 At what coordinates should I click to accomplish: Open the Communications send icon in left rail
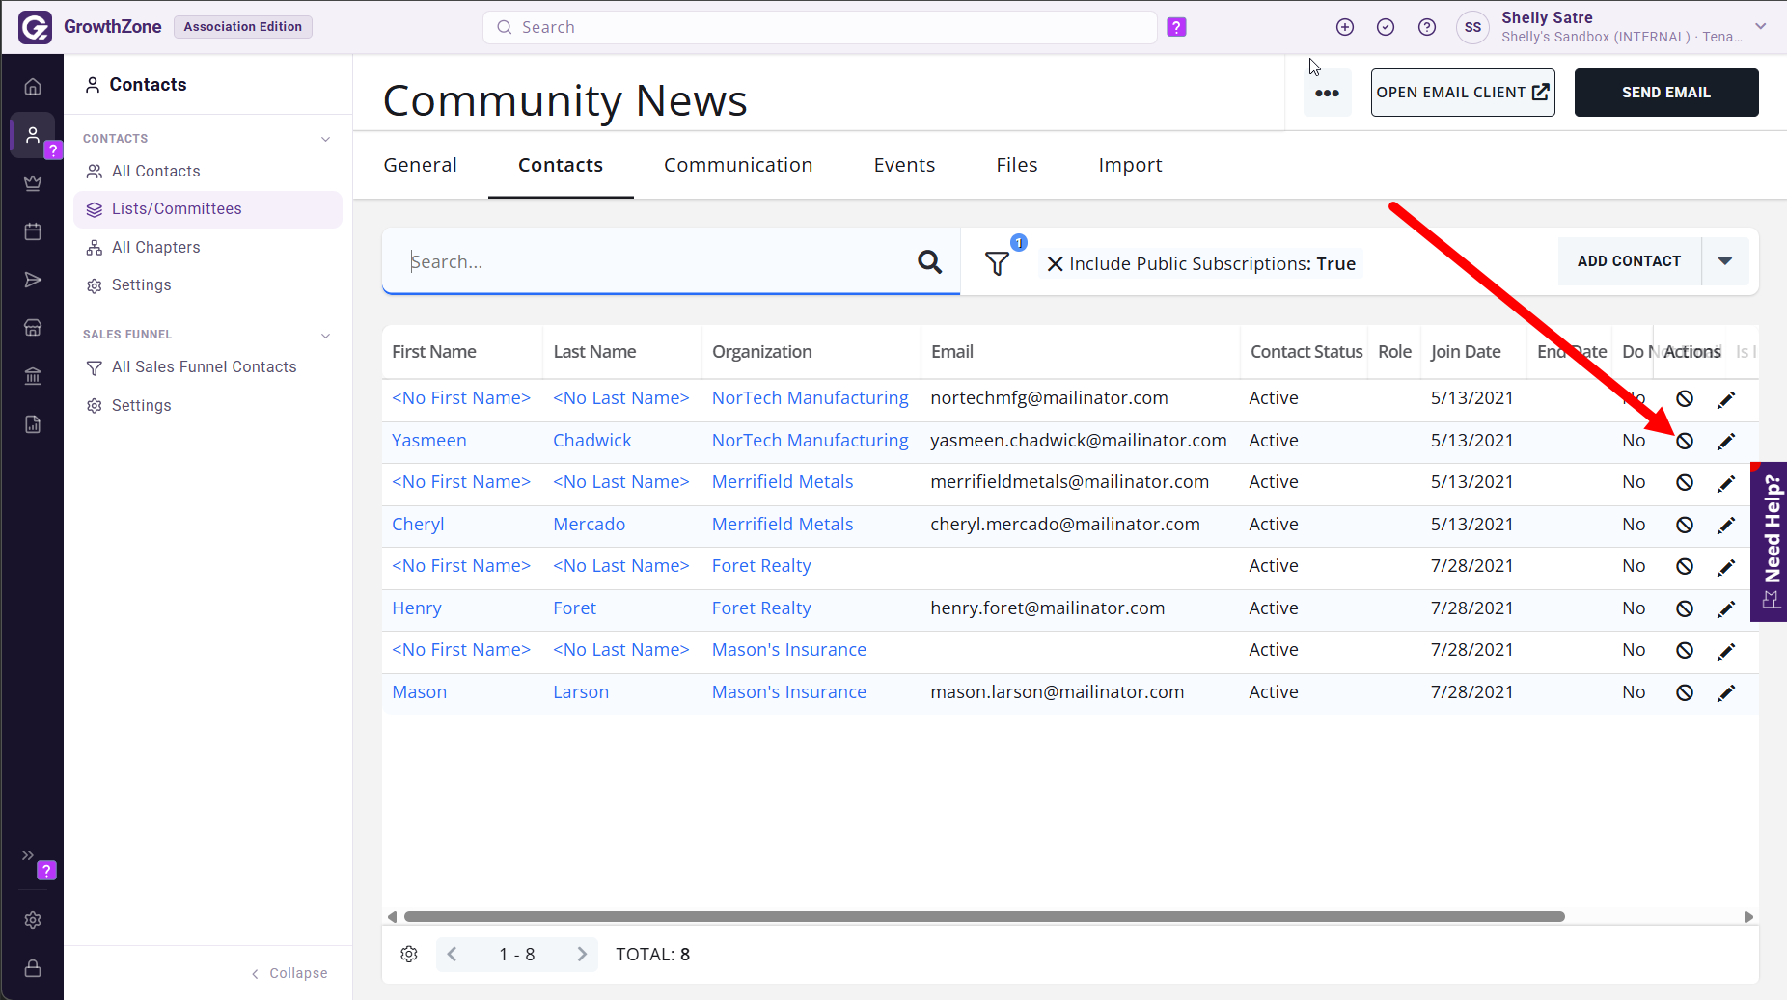pyautogui.click(x=33, y=280)
